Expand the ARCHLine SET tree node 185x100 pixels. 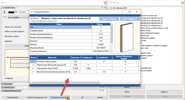coord(111,8)
